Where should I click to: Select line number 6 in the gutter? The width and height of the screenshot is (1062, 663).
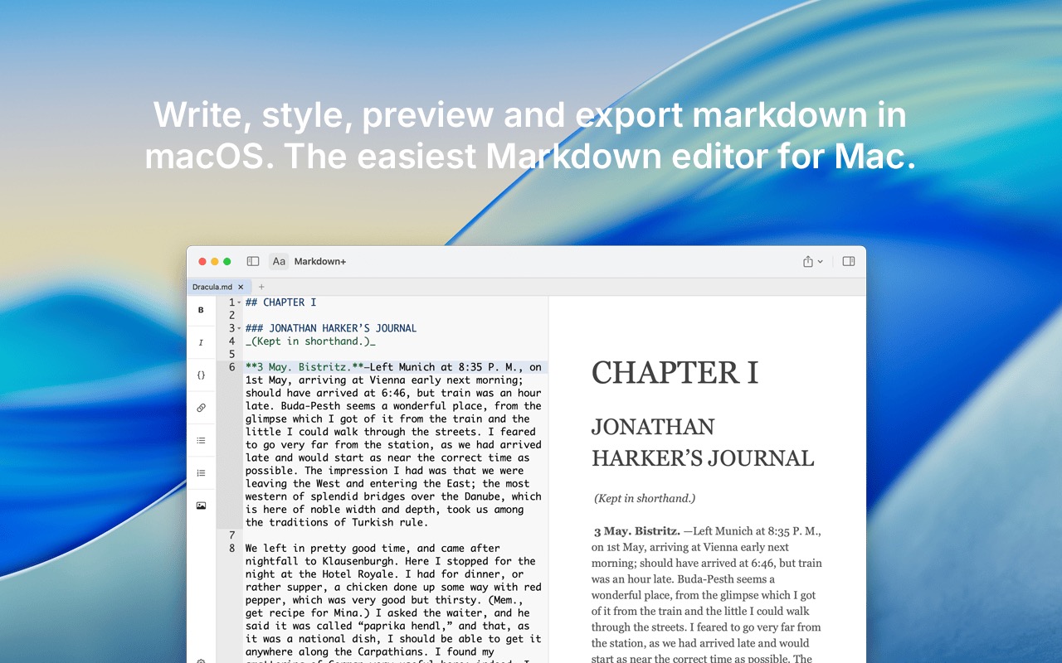232,367
